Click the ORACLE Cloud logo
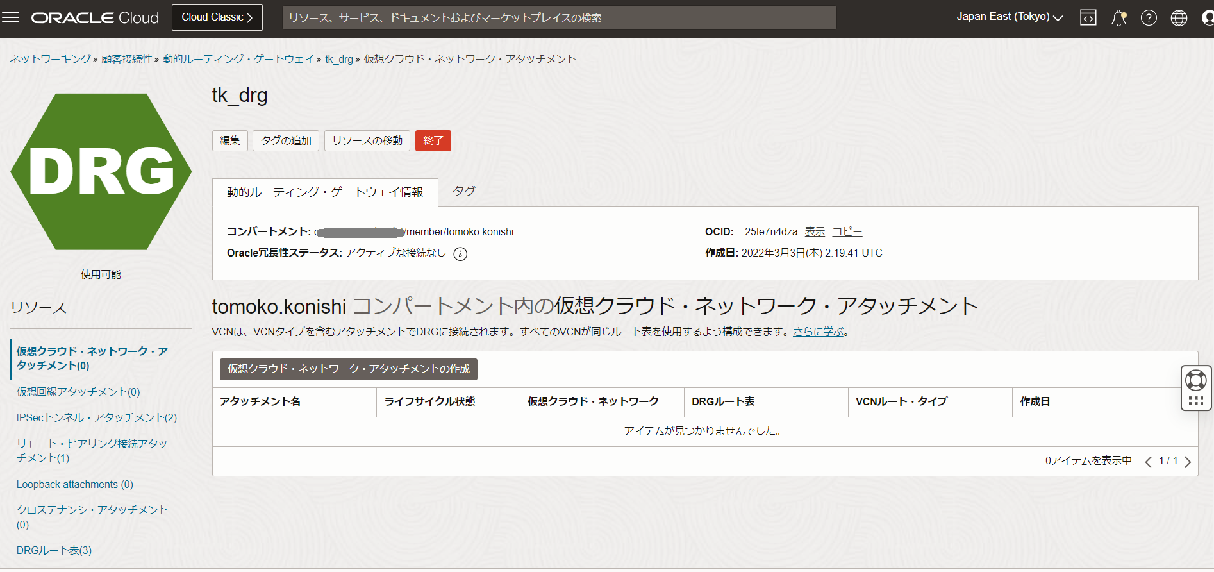 point(95,18)
